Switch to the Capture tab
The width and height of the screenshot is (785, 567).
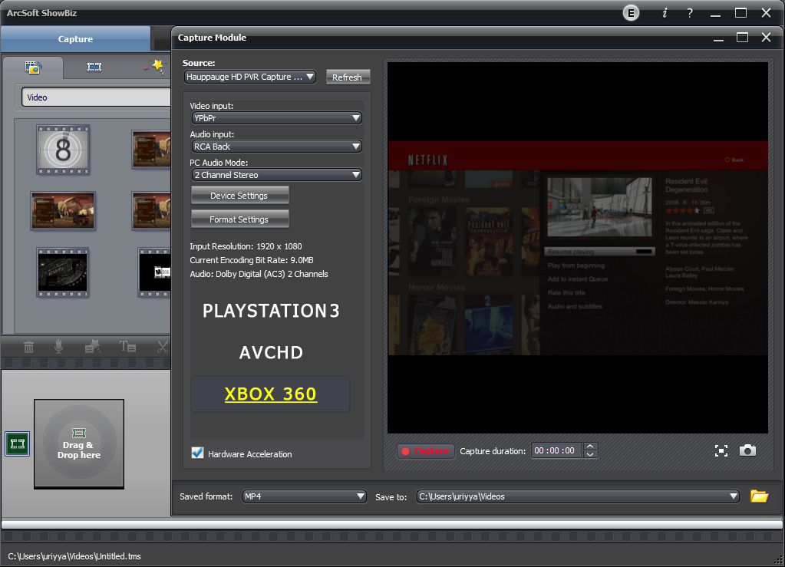point(76,39)
